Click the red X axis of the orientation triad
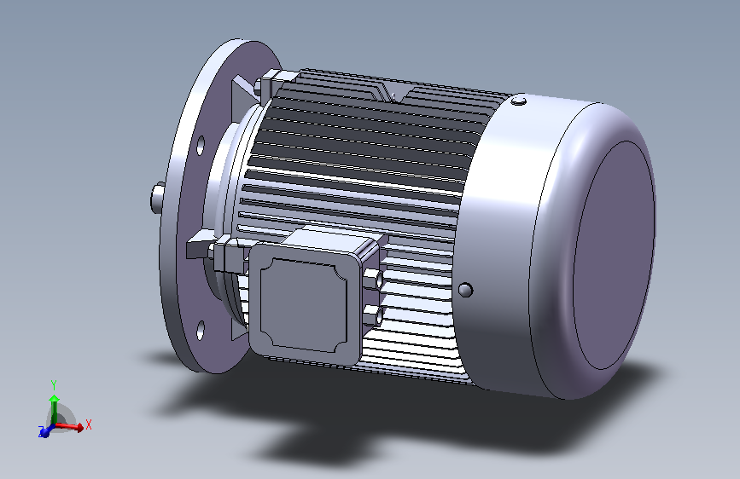Viewport: 740px width, 479px height. [71, 427]
